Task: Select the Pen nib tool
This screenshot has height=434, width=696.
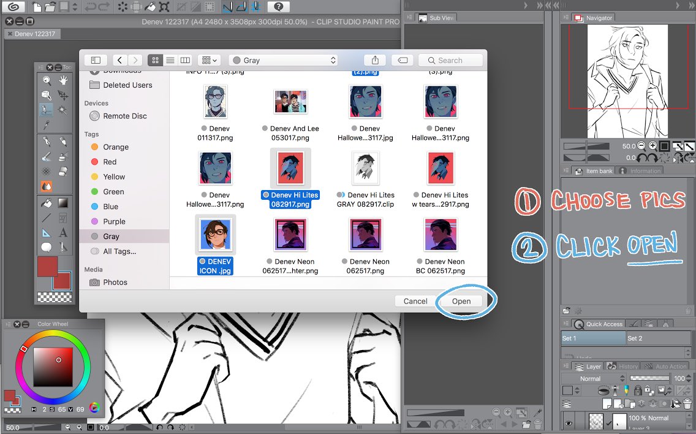Action: coord(46,142)
